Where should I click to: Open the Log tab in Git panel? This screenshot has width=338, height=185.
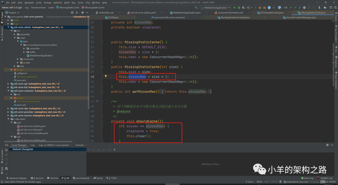click(32, 145)
